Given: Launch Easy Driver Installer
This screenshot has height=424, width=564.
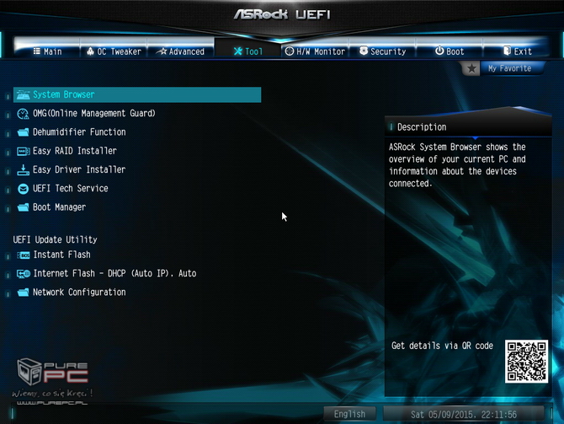Looking at the screenshot, I should click(x=79, y=169).
